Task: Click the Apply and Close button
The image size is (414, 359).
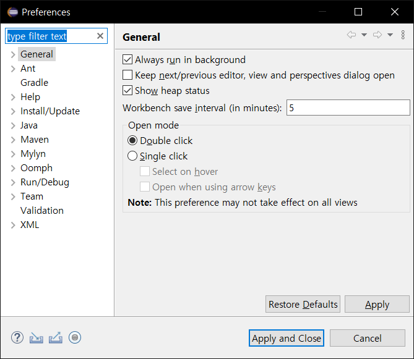Action: point(287,338)
